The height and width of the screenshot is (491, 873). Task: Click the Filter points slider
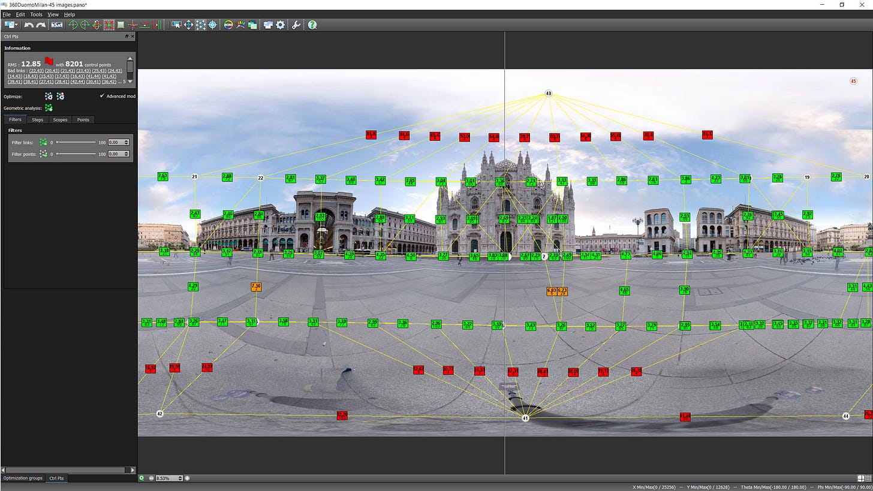[76, 154]
